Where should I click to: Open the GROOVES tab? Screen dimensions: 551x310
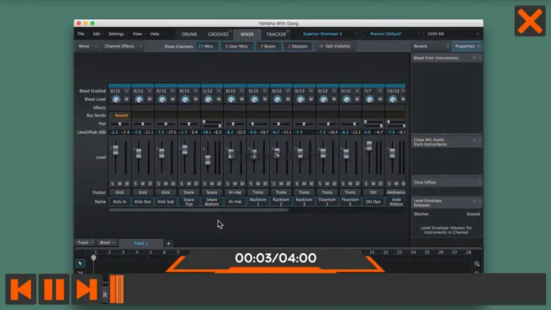(218, 34)
